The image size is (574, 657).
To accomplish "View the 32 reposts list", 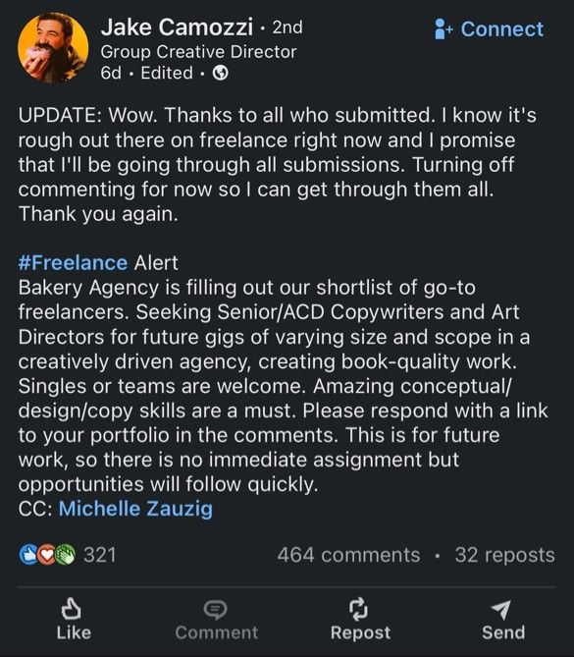I will (504, 555).
